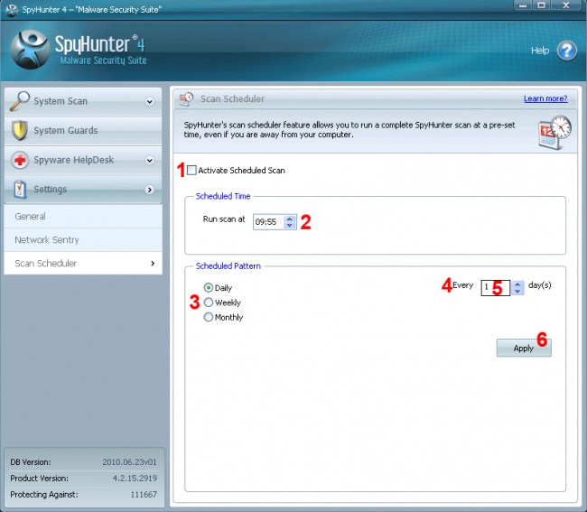Enable the Activate Scheduled Scan checkbox
The image size is (587, 512).
191,171
